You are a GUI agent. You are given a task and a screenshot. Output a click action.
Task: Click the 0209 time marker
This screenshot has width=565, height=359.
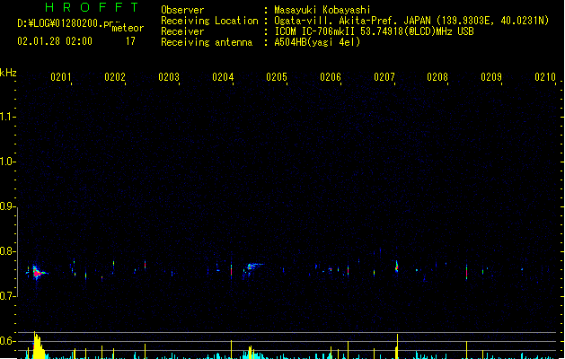(491, 77)
